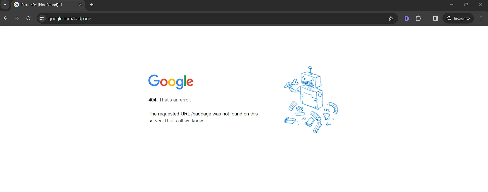Expand the tab search dropdown
Viewport: 488px width, 192px height.
(x=5, y=5)
